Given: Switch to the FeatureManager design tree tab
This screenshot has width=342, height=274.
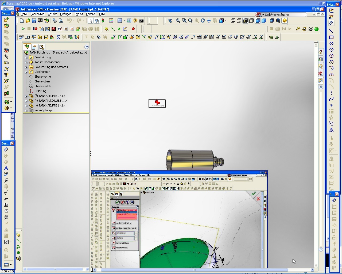Looking at the screenshot, I should (27, 47).
